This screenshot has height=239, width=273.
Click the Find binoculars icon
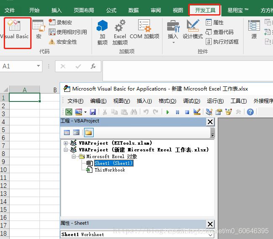(134, 112)
